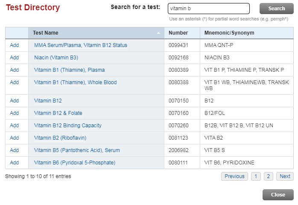The image size is (298, 205).
Task: Add the Vitamin B12 test
Action: click(x=14, y=101)
